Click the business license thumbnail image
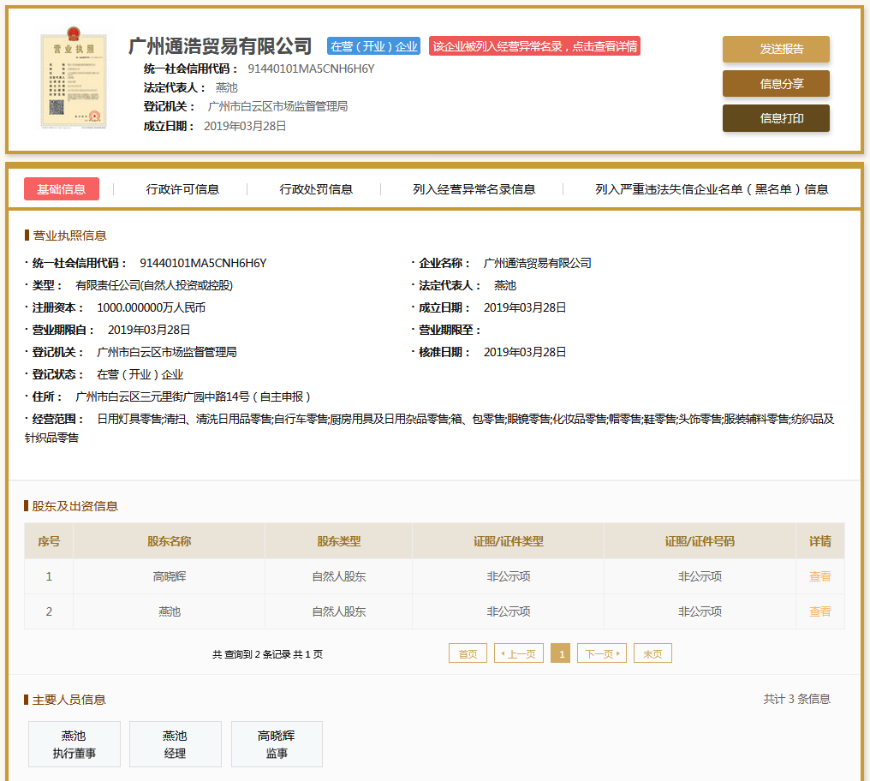This screenshot has height=781, width=870. tap(74, 81)
